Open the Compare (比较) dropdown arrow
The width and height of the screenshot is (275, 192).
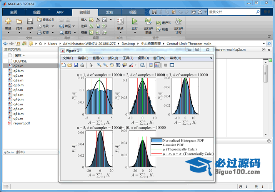53,26
